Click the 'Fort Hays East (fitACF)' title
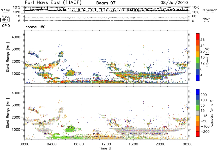Screen dimensions: 217x150 point(53,2)
